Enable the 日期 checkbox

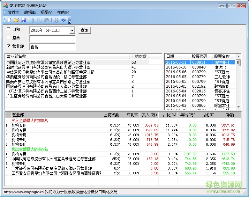pyautogui.click(x=9, y=30)
